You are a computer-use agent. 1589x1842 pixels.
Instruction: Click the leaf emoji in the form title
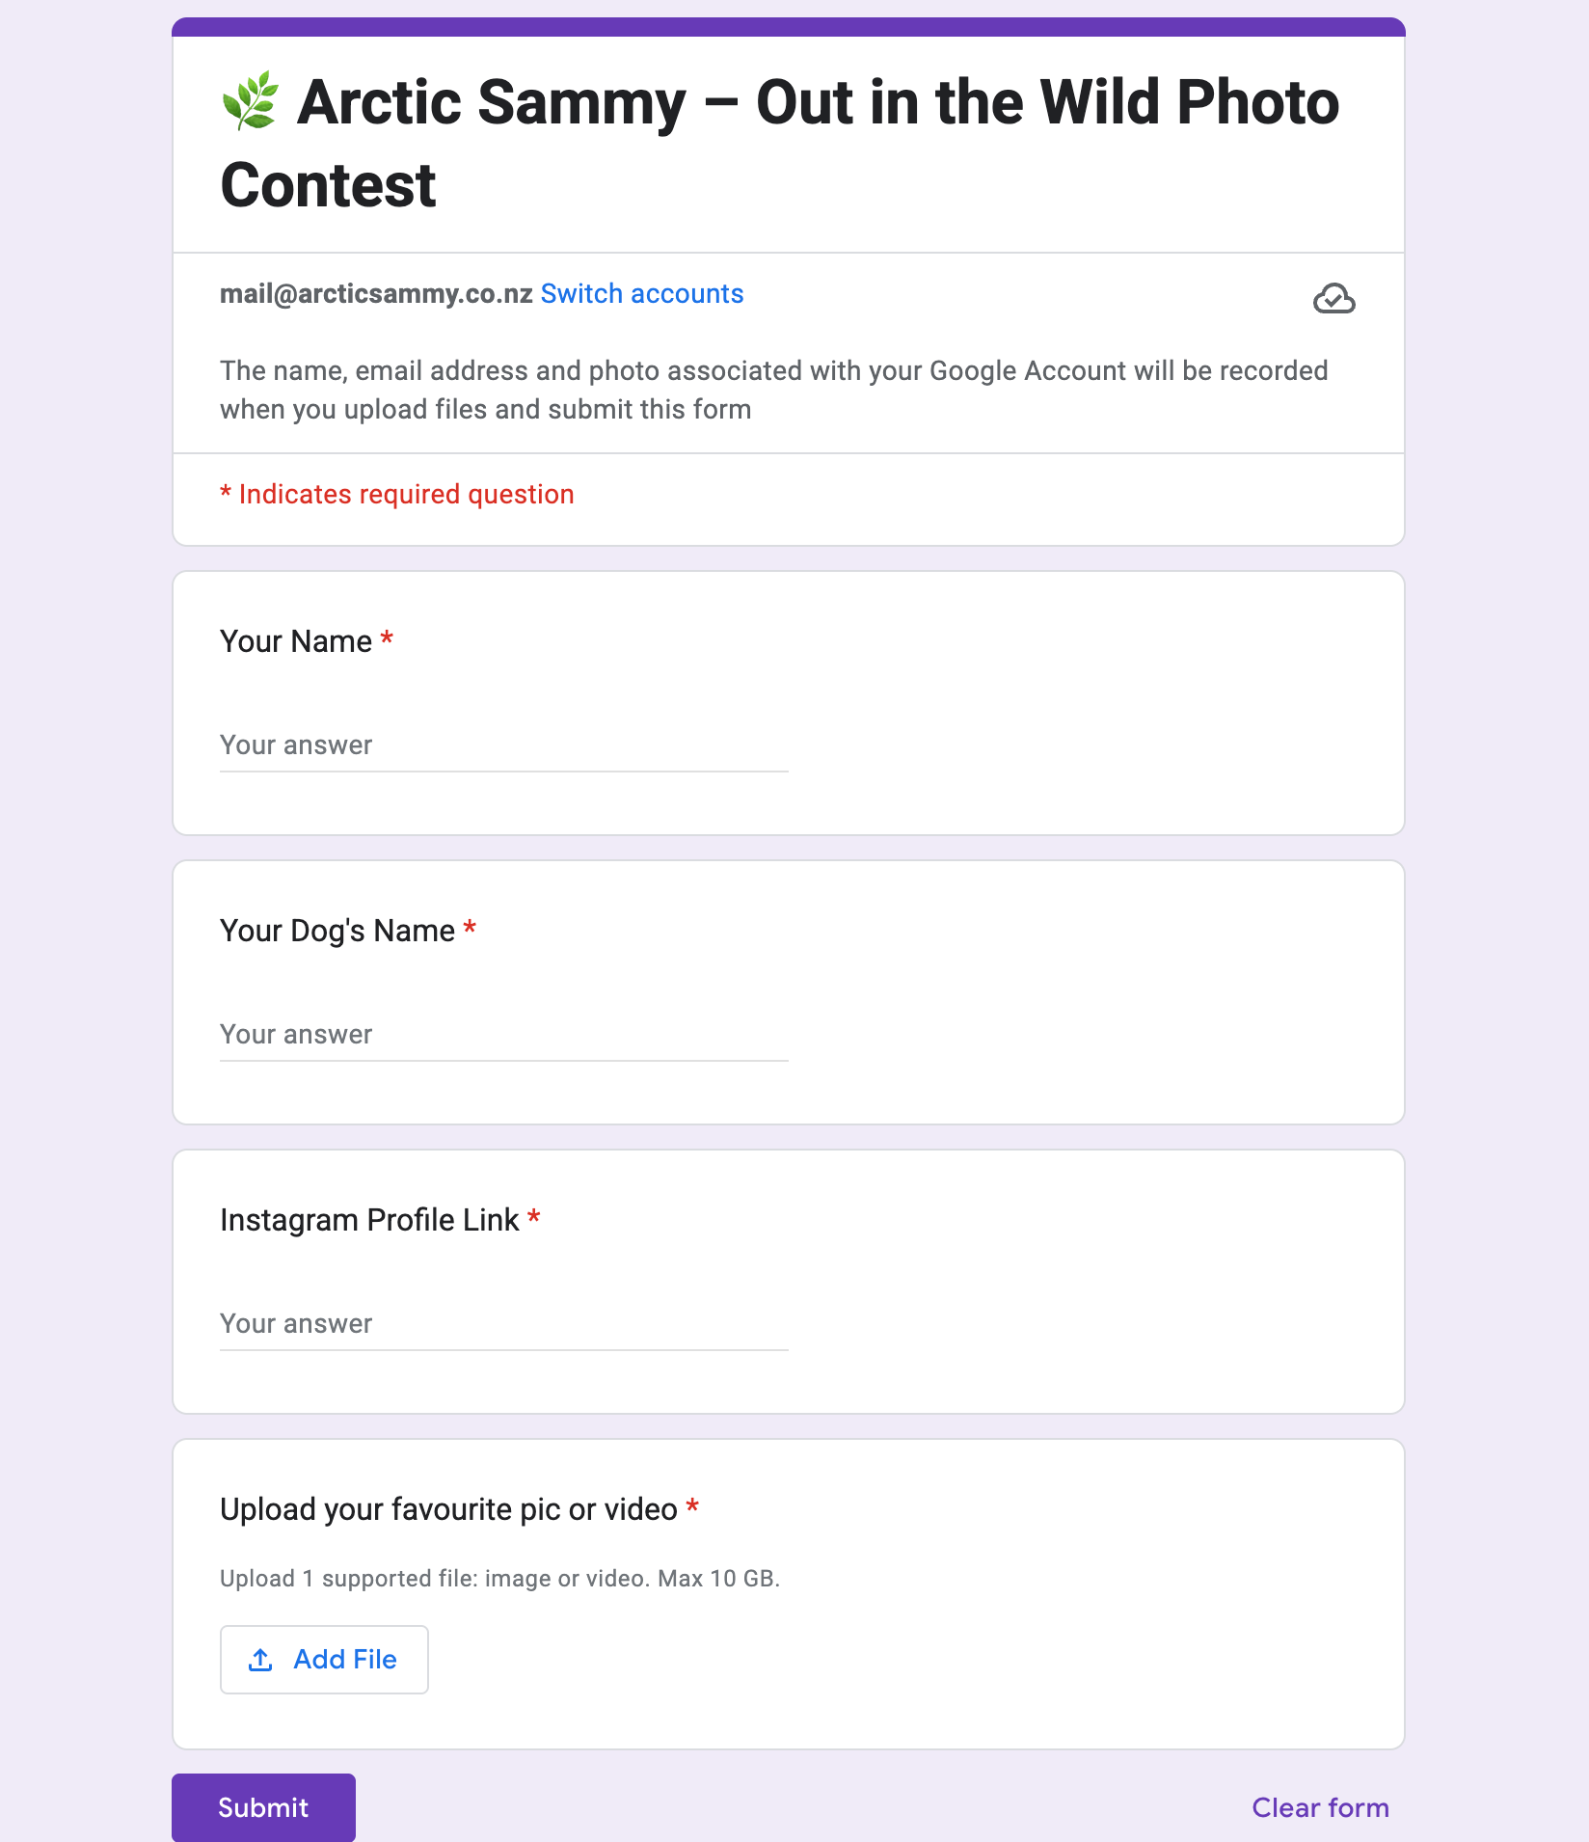[250, 101]
